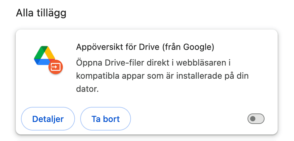Viewport: 294px width, 141px height.
Task: Click the extension description starting 'Öppna Drive-filer'
Action: coord(162,76)
